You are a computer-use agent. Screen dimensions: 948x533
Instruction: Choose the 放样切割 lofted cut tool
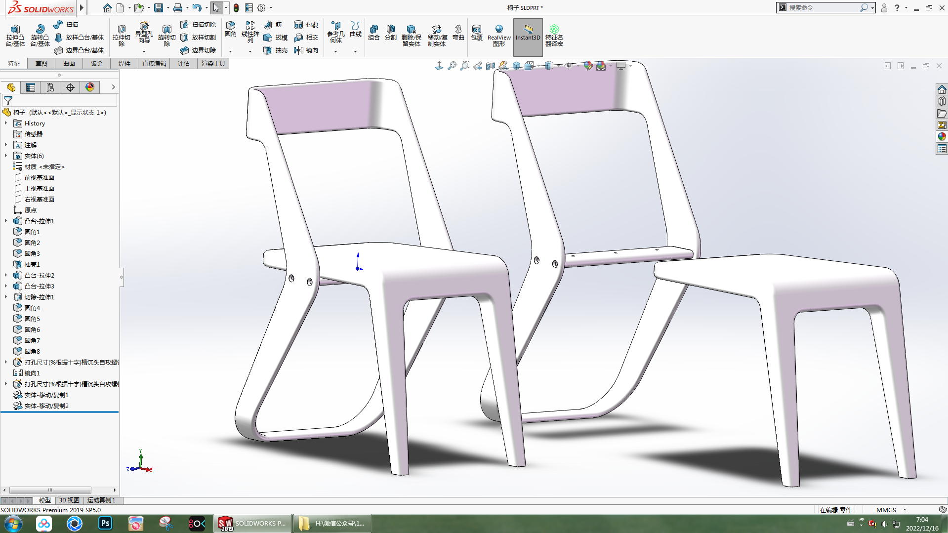click(x=198, y=37)
